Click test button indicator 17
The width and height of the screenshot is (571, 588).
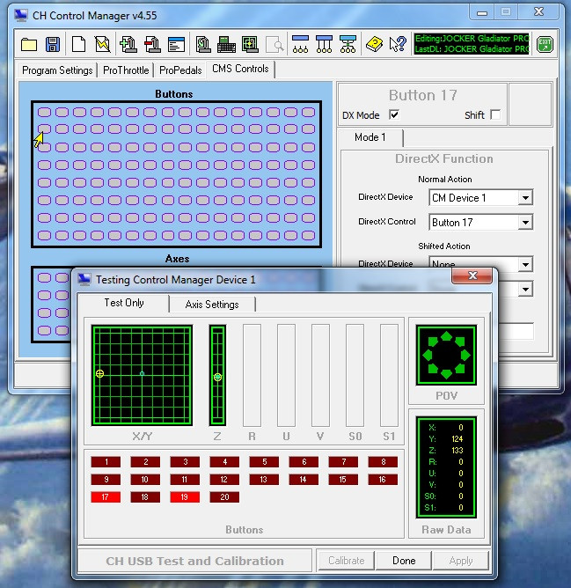click(x=106, y=497)
